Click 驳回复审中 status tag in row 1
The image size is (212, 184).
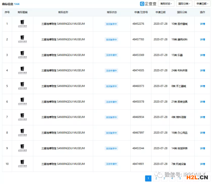(112, 24)
